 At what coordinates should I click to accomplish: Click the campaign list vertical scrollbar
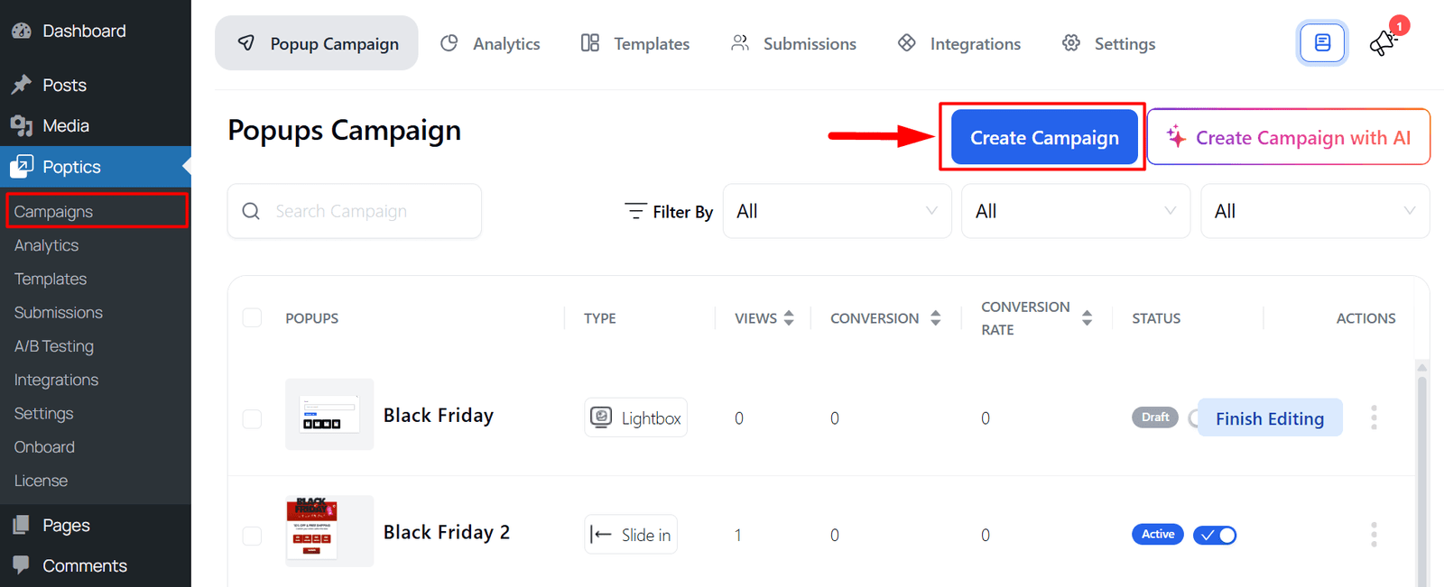1422,469
